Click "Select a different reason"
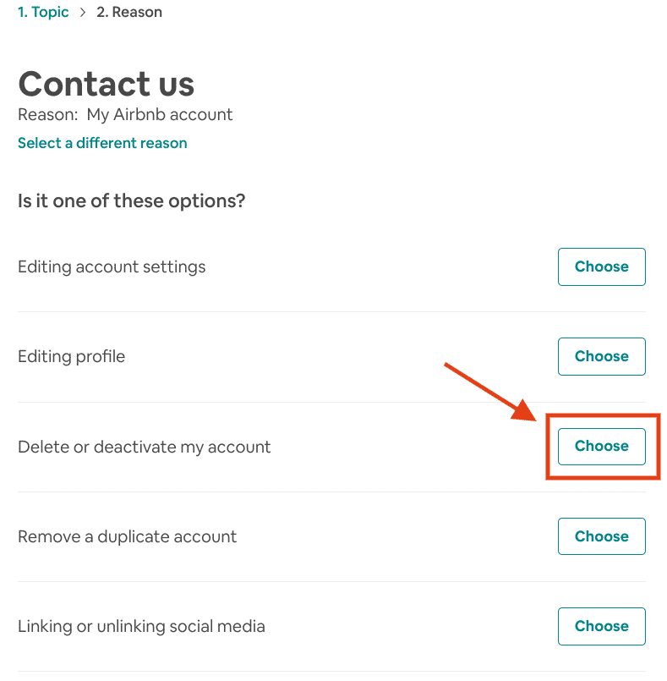This screenshot has width=667, height=681. (x=101, y=143)
